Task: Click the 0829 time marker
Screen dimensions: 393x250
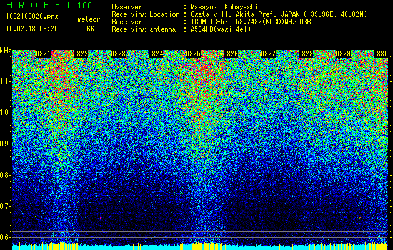Action: pos(343,54)
